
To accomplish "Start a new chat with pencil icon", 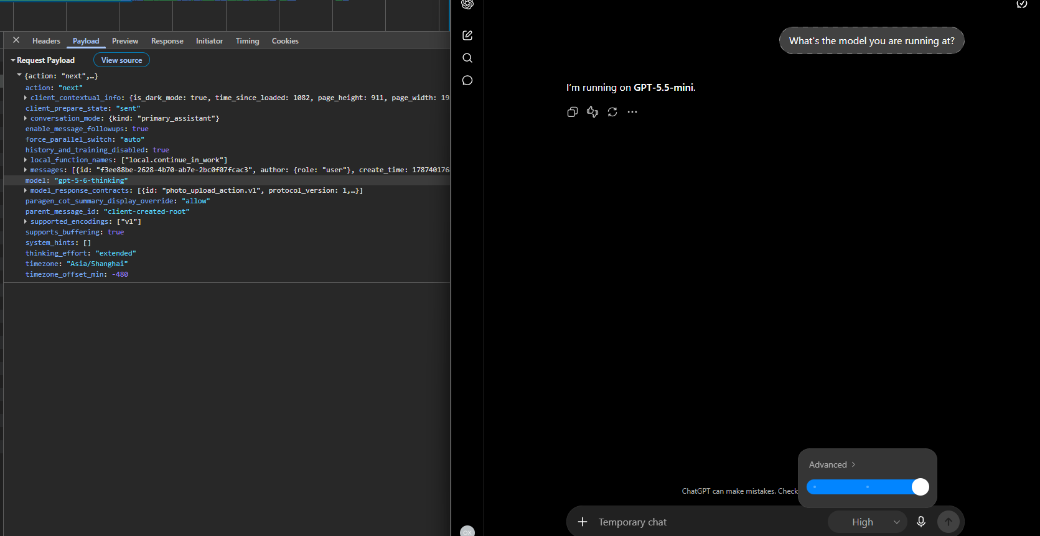I will click(467, 35).
